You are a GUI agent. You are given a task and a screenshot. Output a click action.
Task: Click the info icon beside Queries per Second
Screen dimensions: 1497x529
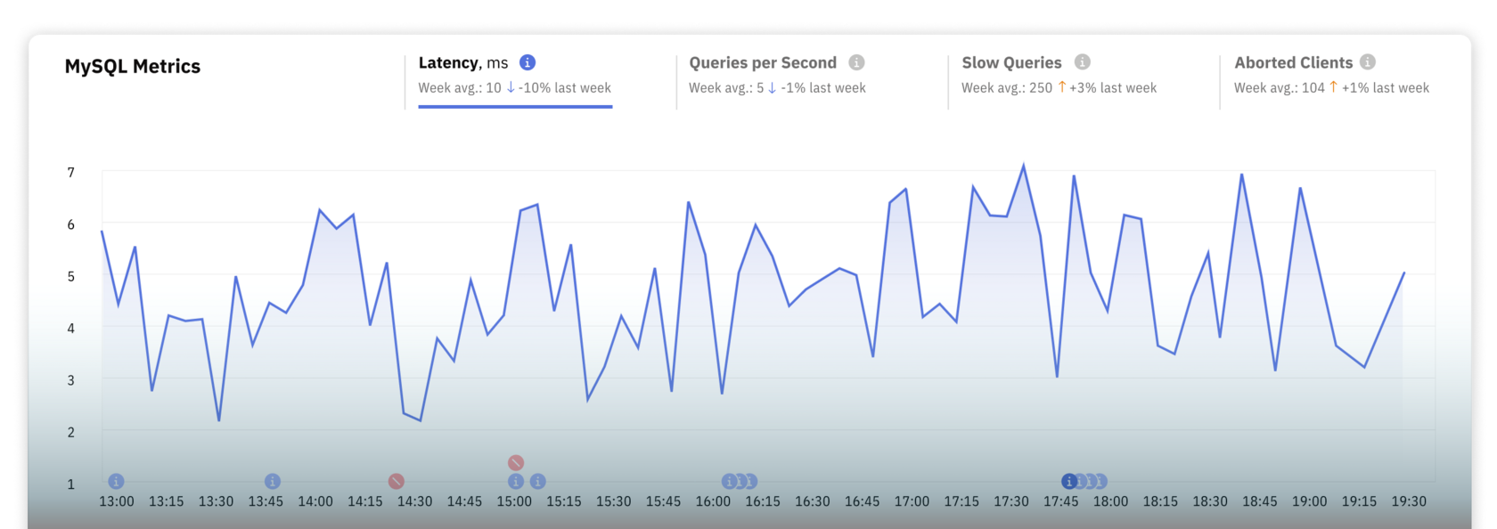point(856,62)
